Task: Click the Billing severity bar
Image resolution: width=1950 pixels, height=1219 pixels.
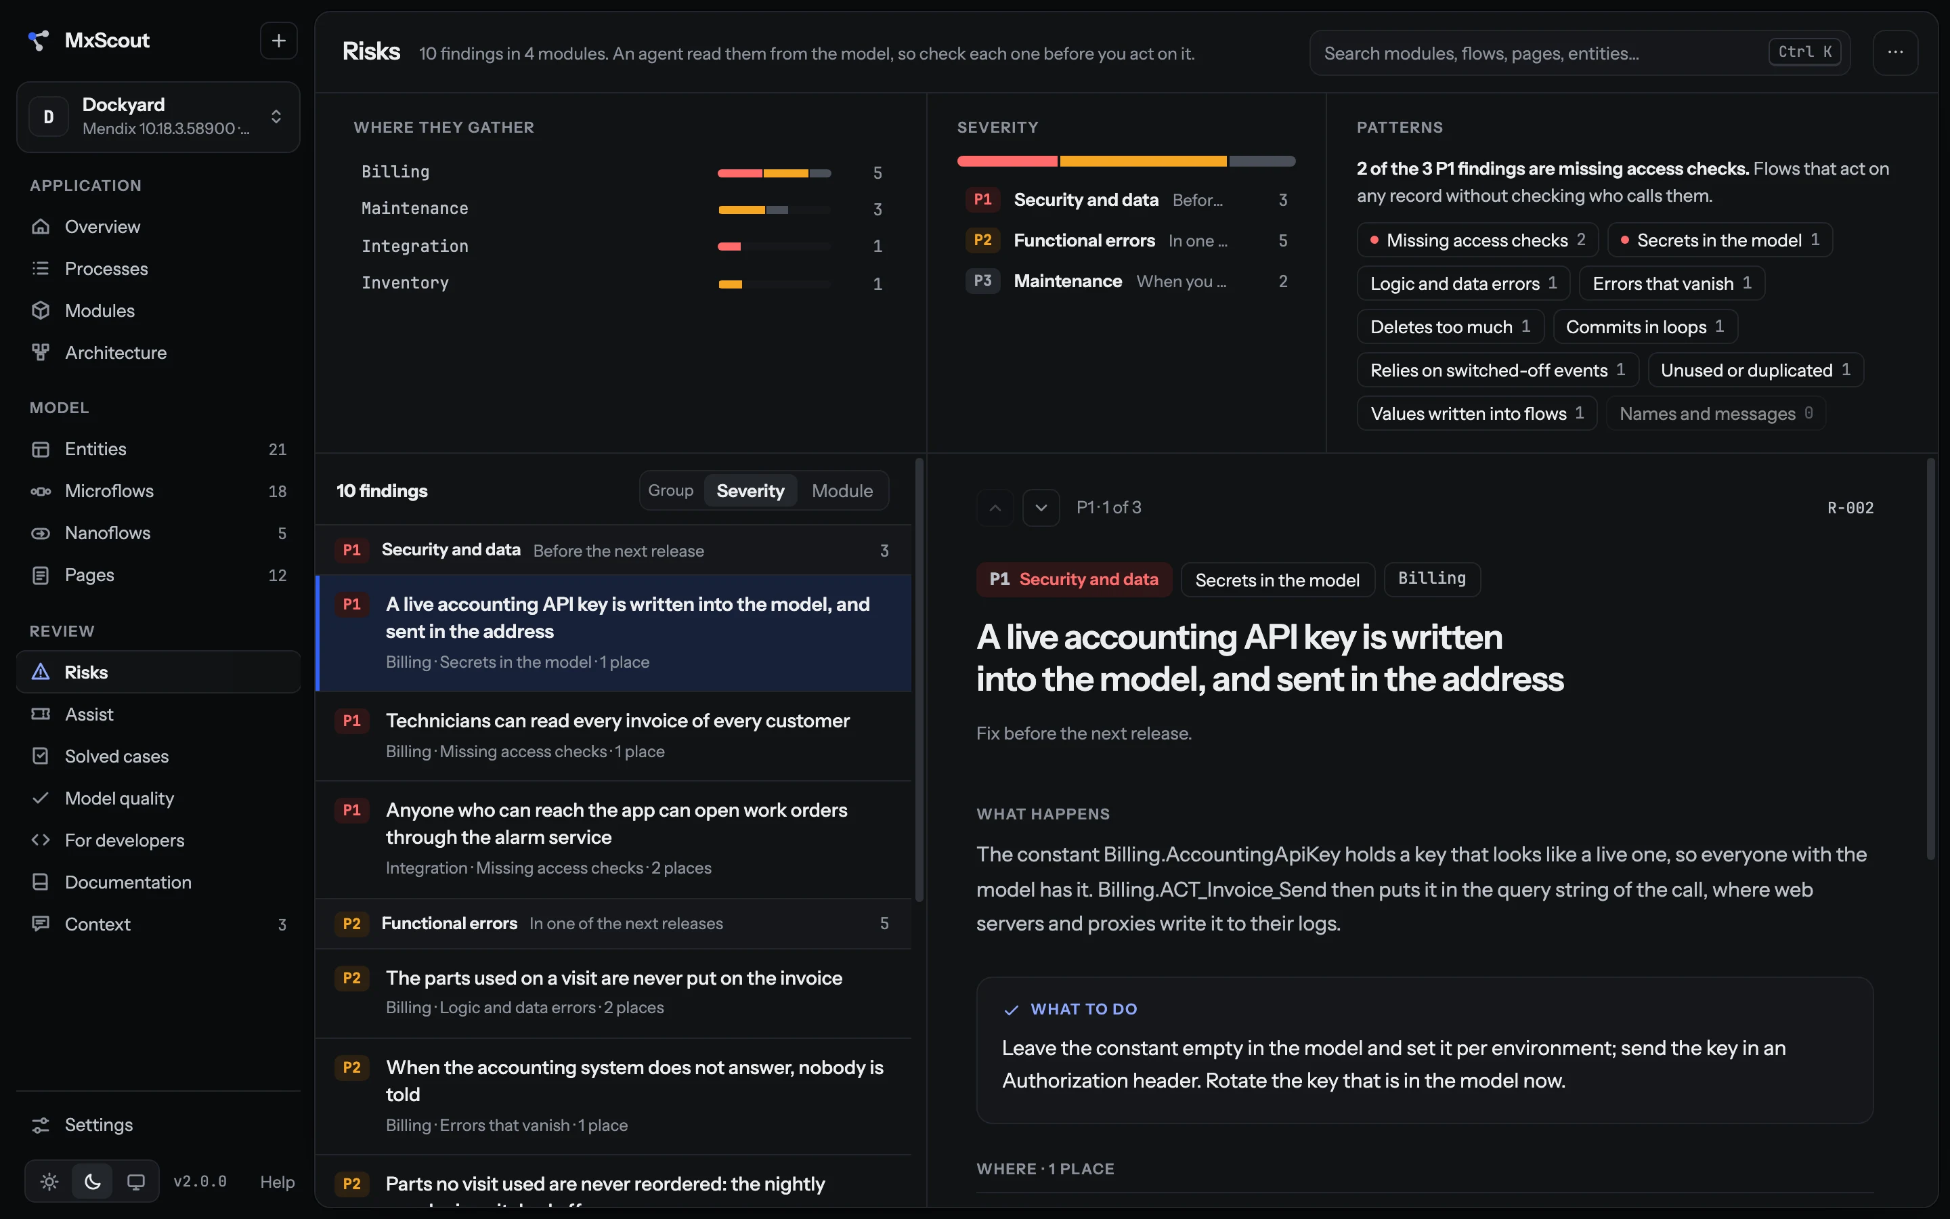Action: tap(775, 173)
